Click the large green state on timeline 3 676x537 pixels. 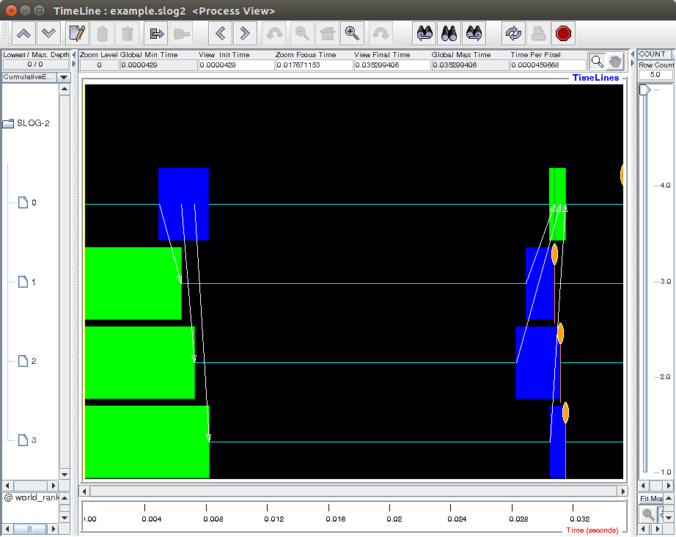tap(147, 442)
